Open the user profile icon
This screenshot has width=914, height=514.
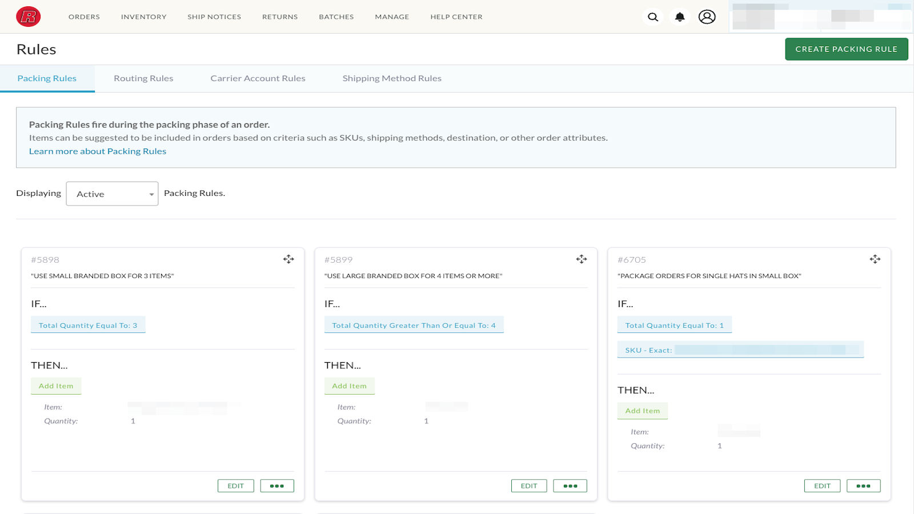(x=707, y=17)
